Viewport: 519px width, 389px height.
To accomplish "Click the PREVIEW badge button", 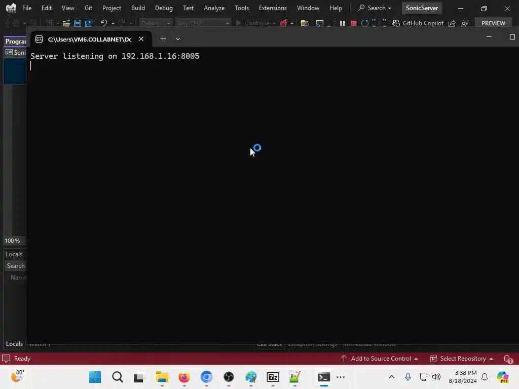I will 493,23.
